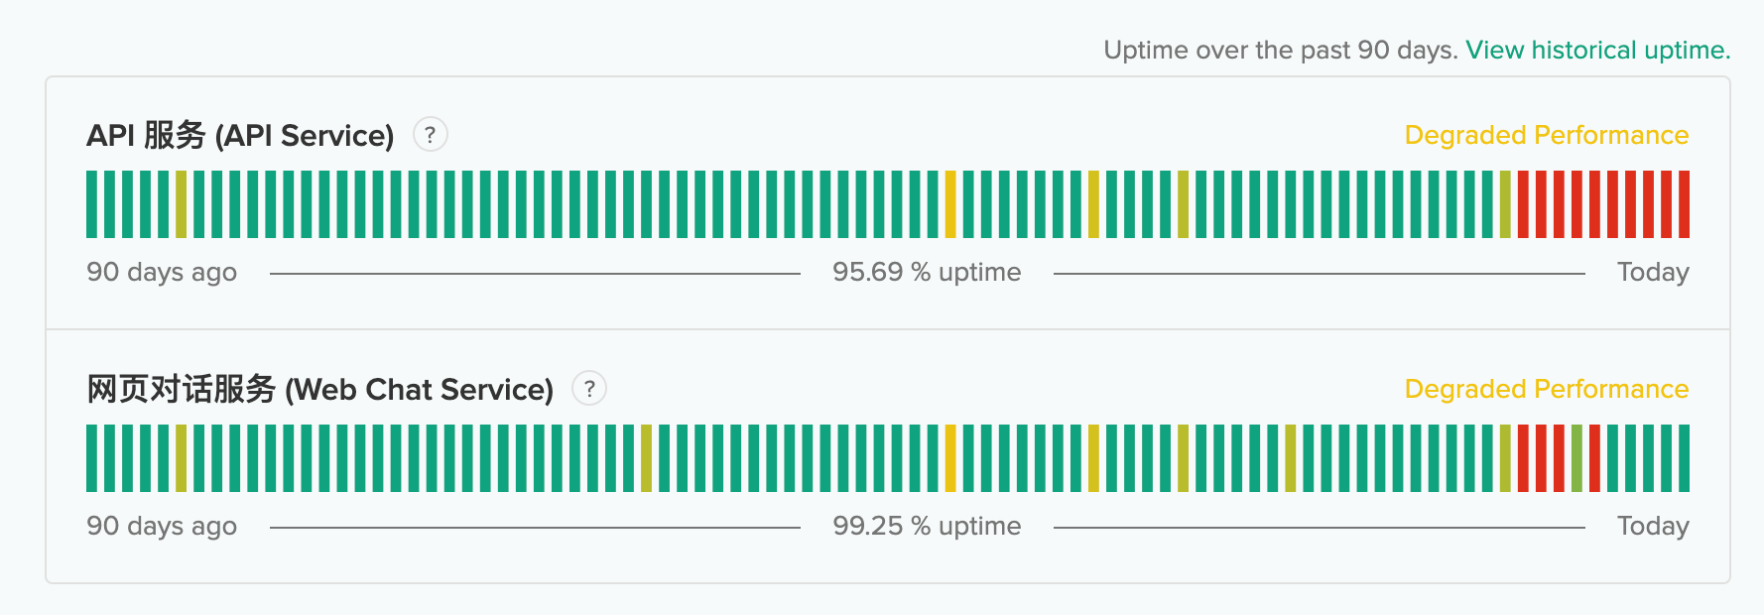1764x615 pixels.
Task: Select today's green bar in Web Chat Service
Action: (x=1684, y=458)
